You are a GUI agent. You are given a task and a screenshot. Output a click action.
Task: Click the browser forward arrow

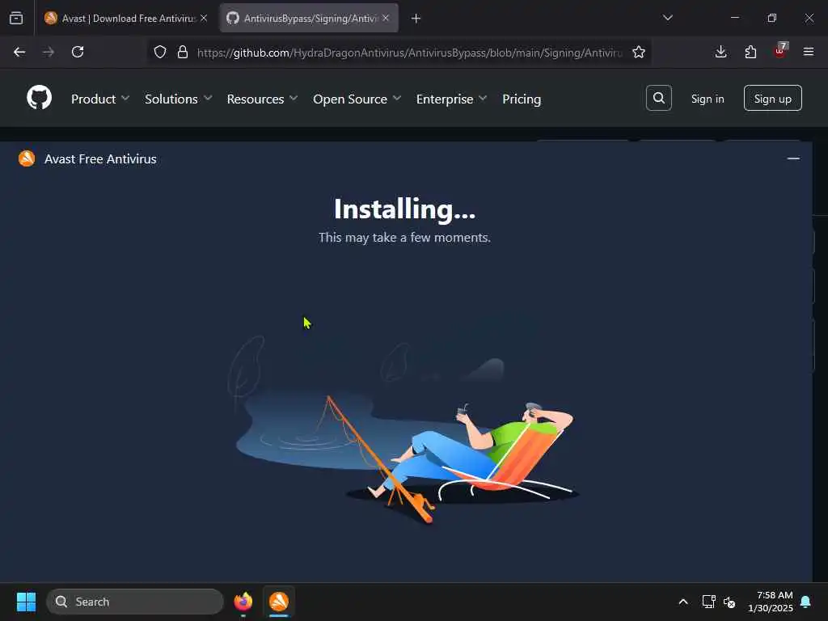48,52
